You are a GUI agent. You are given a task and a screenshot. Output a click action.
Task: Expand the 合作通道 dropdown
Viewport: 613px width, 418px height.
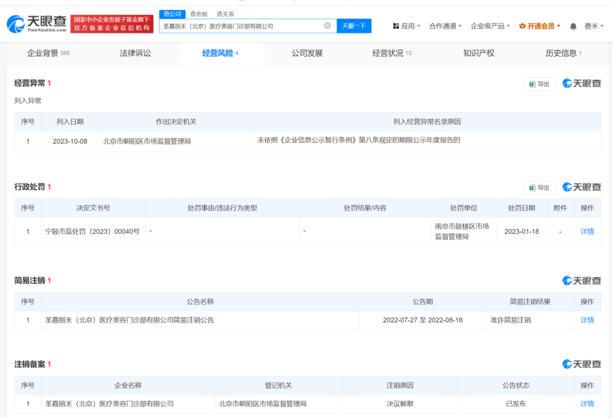click(445, 26)
